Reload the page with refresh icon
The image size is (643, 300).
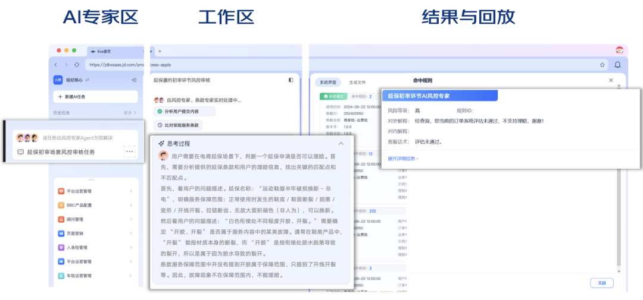pyautogui.click(x=77, y=65)
